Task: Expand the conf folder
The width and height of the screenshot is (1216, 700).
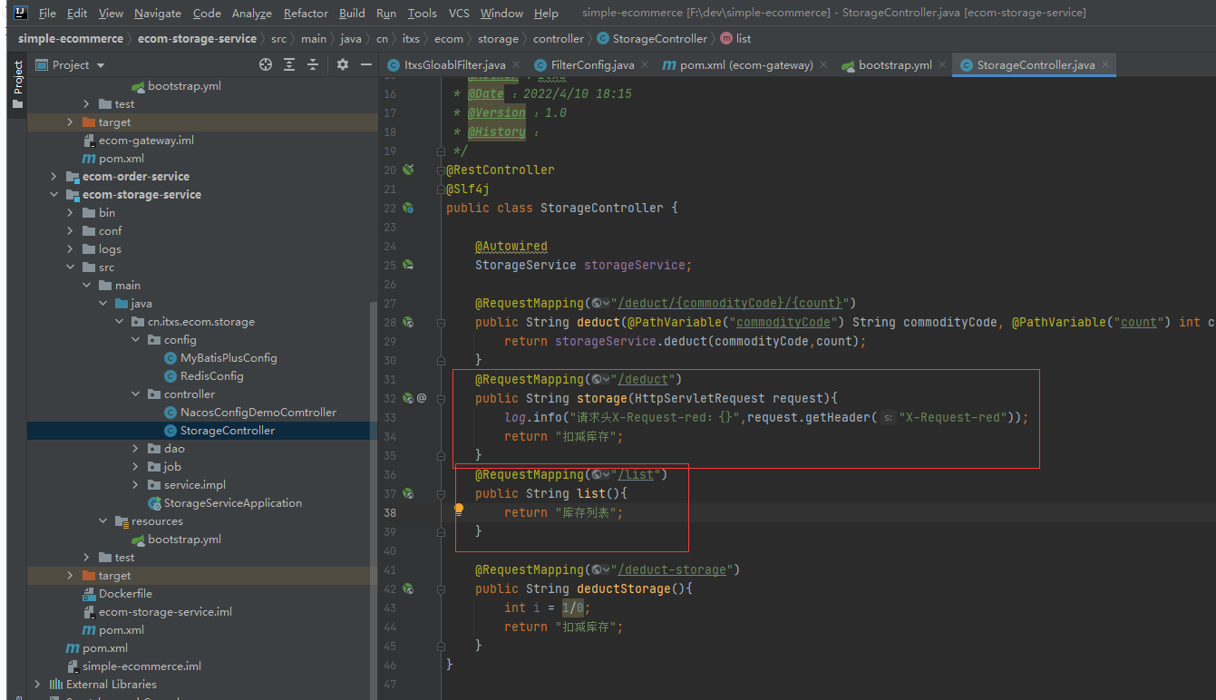Action: (x=71, y=231)
